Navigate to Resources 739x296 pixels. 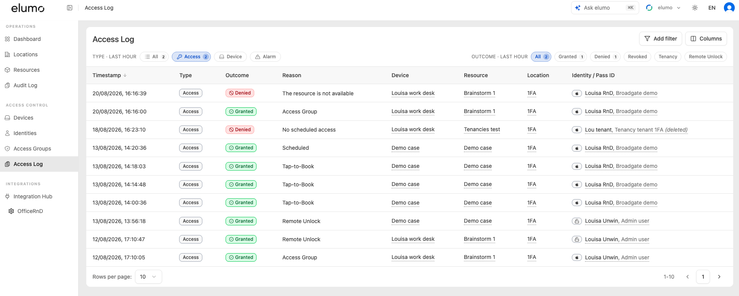pos(39,70)
